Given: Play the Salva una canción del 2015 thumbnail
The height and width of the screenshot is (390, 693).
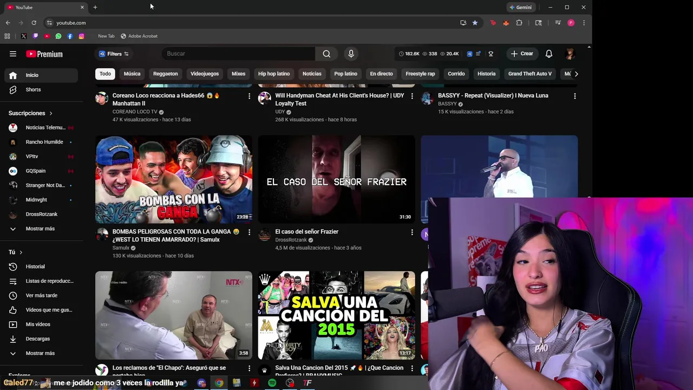Looking at the screenshot, I should (336, 315).
